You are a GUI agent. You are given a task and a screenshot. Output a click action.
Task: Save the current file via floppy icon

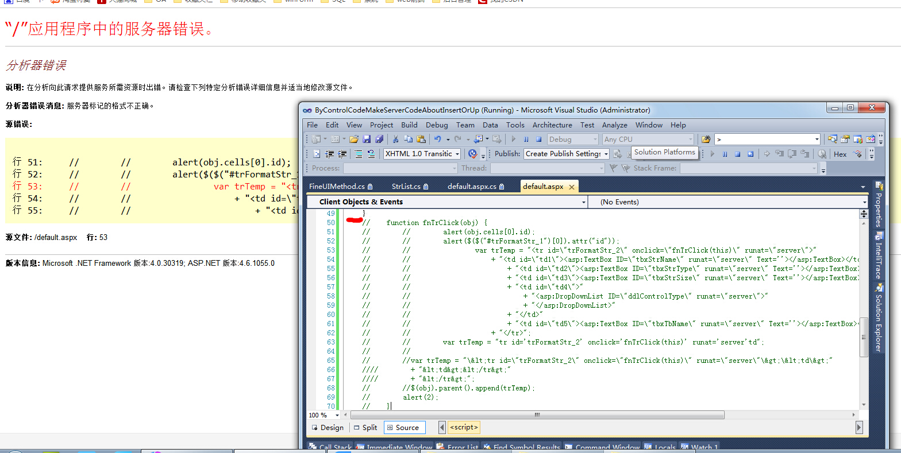coord(367,139)
